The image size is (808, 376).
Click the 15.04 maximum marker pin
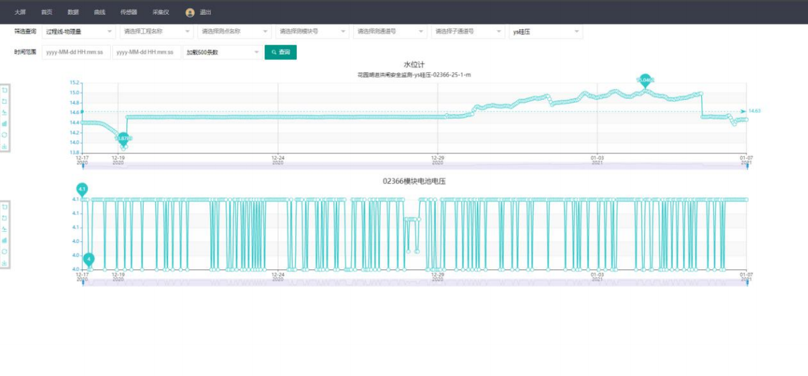(645, 80)
